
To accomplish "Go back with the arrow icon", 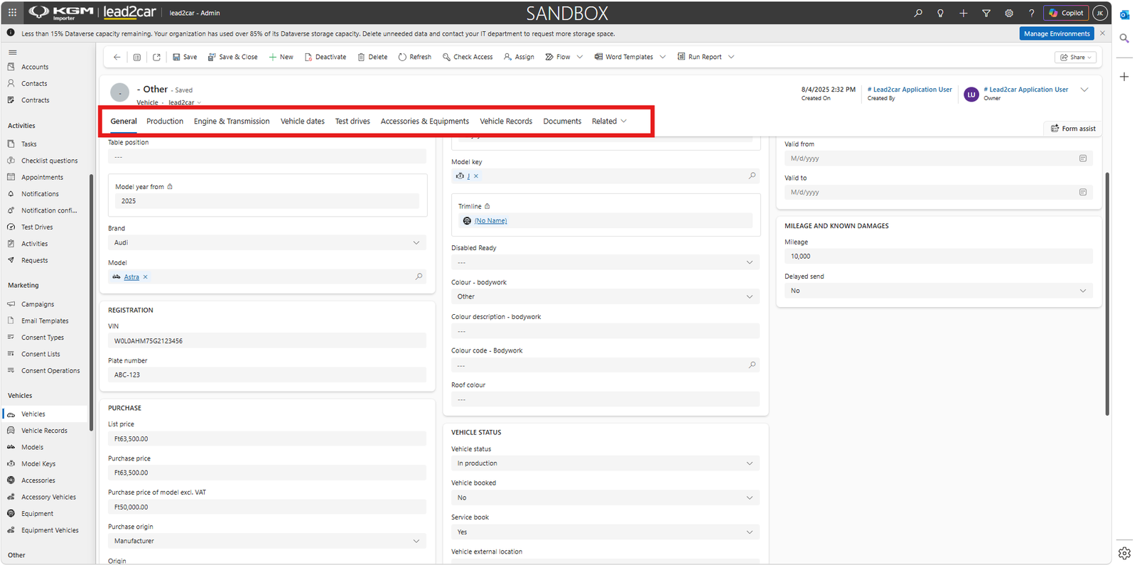I will 117,57.
